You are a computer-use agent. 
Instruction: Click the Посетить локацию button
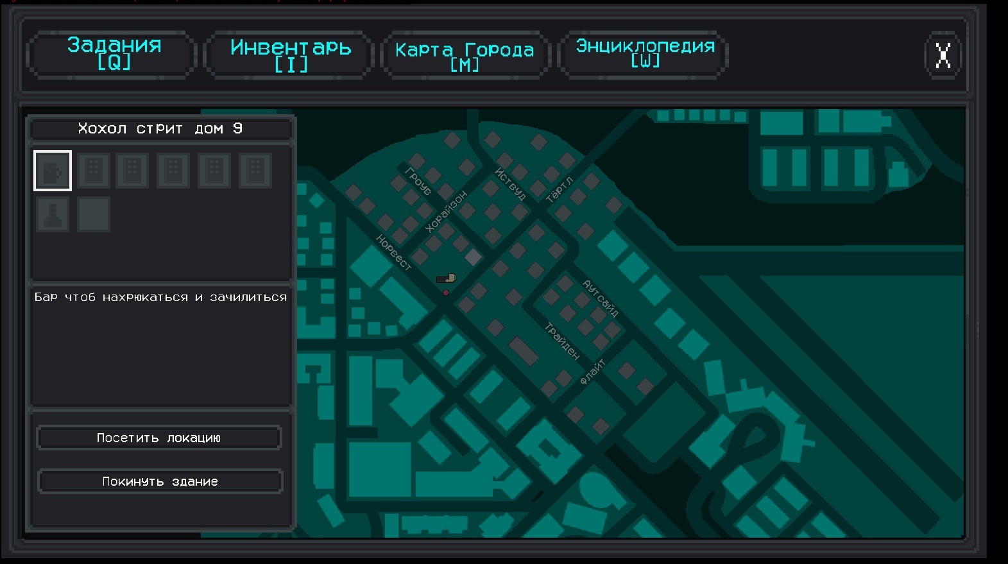click(x=159, y=438)
